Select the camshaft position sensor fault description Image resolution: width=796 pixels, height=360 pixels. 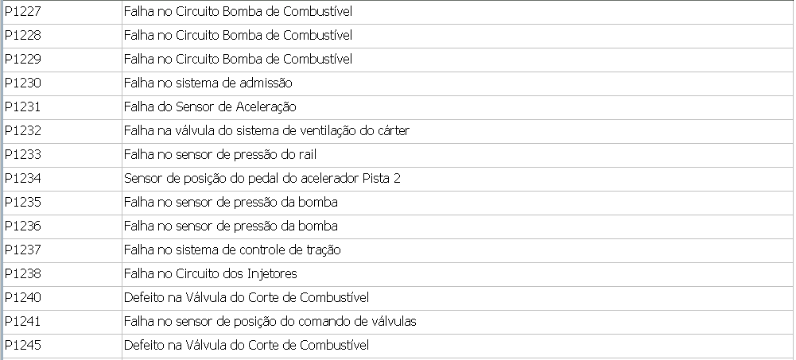pos(270,322)
